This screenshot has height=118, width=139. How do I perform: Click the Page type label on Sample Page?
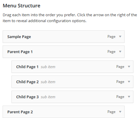coord(111,37)
